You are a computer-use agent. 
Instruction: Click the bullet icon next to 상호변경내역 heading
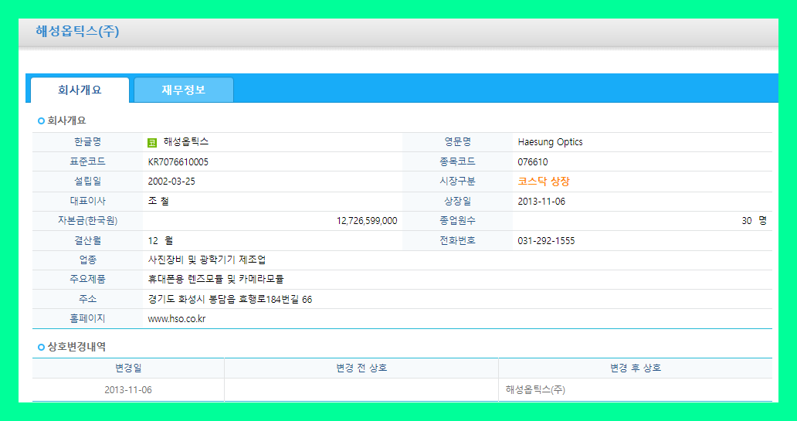41,348
